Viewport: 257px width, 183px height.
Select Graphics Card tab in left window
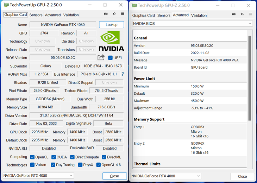point(15,14)
